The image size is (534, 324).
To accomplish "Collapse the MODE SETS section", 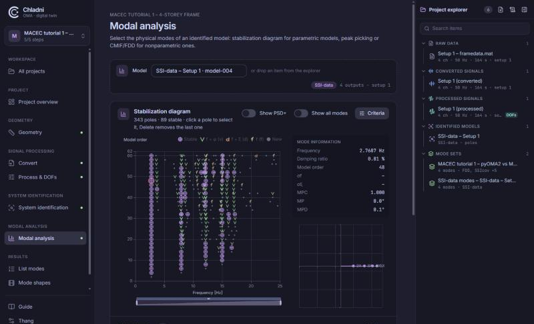I will tap(423, 154).
